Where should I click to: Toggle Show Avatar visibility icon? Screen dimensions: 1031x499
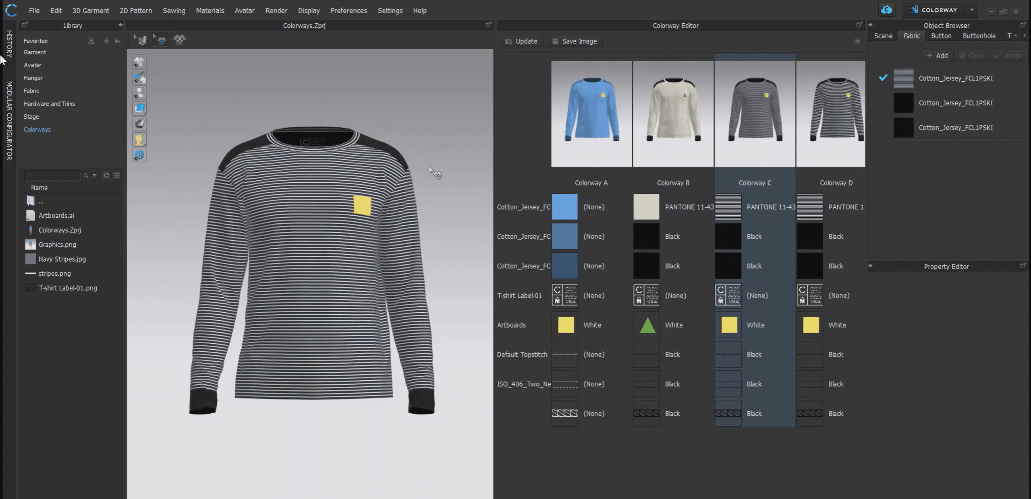(139, 93)
